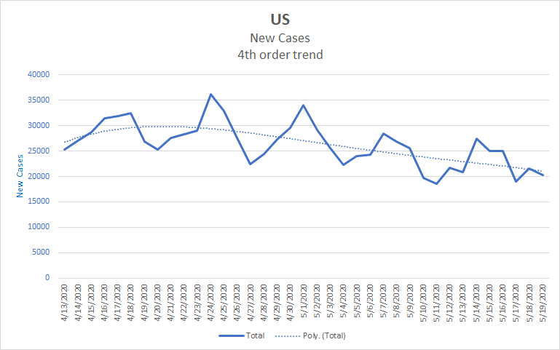Select the "New Cases" subtitle text
The width and height of the screenshot is (560, 350).
tap(280, 38)
